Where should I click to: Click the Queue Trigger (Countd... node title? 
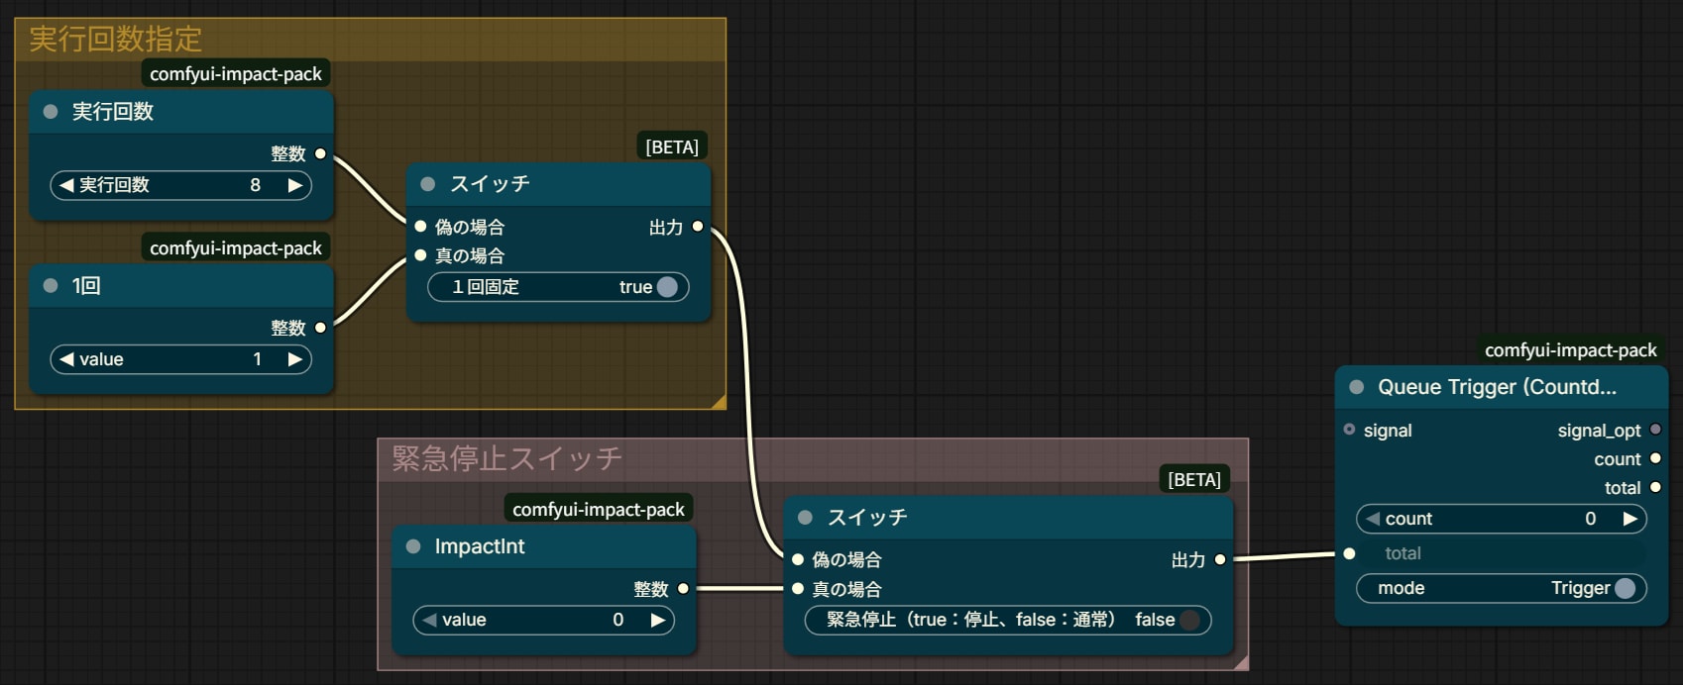coord(1497,387)
